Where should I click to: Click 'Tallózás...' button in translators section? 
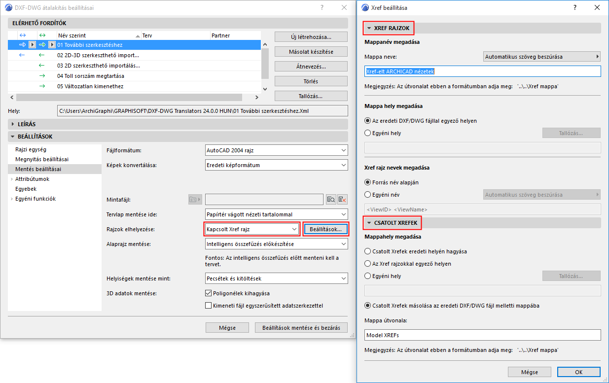(311, 96)
